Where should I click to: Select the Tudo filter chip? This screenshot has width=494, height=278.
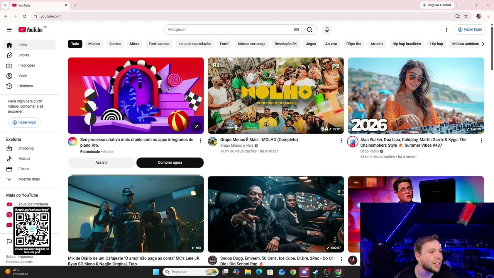[75, 44]
